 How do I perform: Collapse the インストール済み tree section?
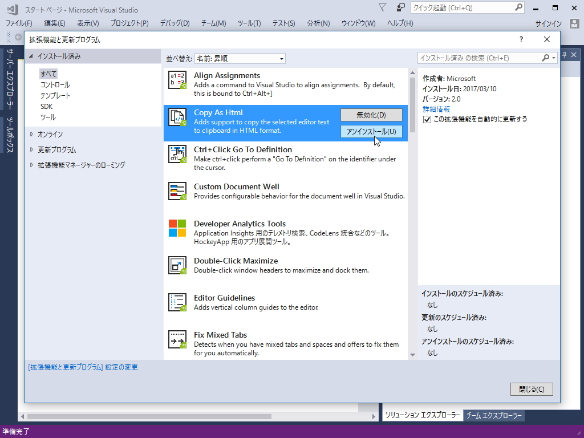tap(31, 56)
